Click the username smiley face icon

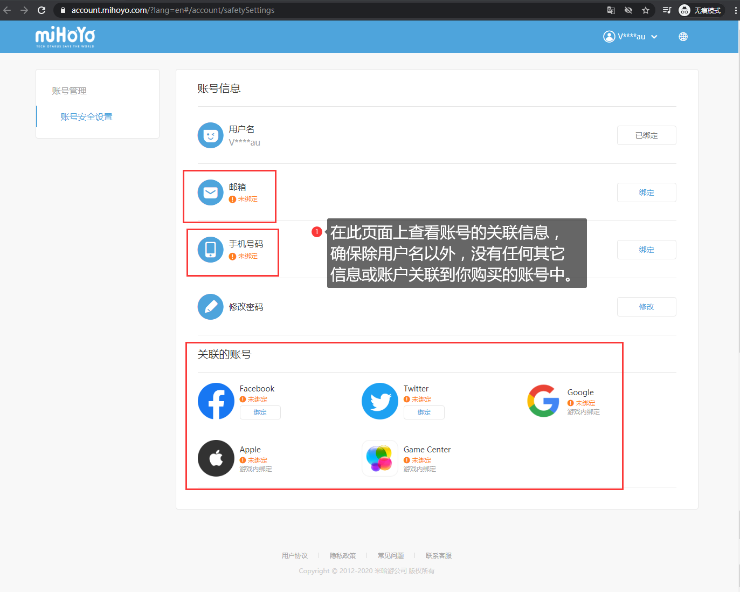(210, 135)
